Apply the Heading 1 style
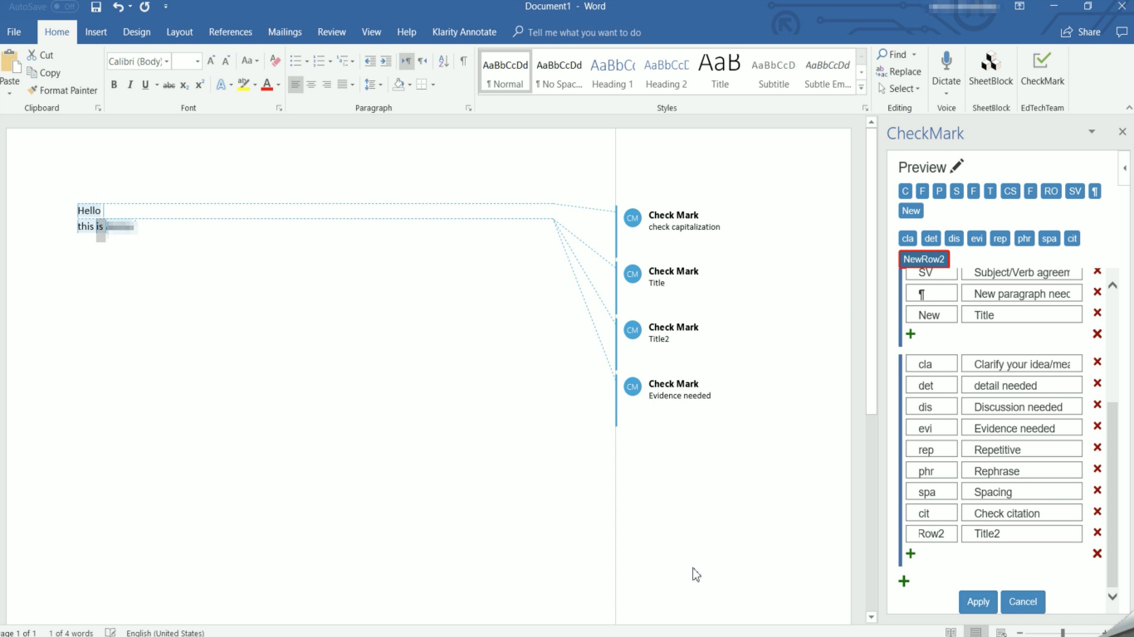 (x=613, y=72)
